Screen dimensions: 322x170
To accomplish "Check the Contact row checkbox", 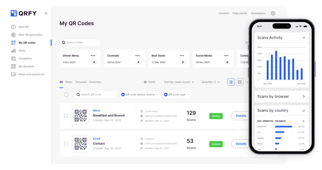I will click(66, 144).
